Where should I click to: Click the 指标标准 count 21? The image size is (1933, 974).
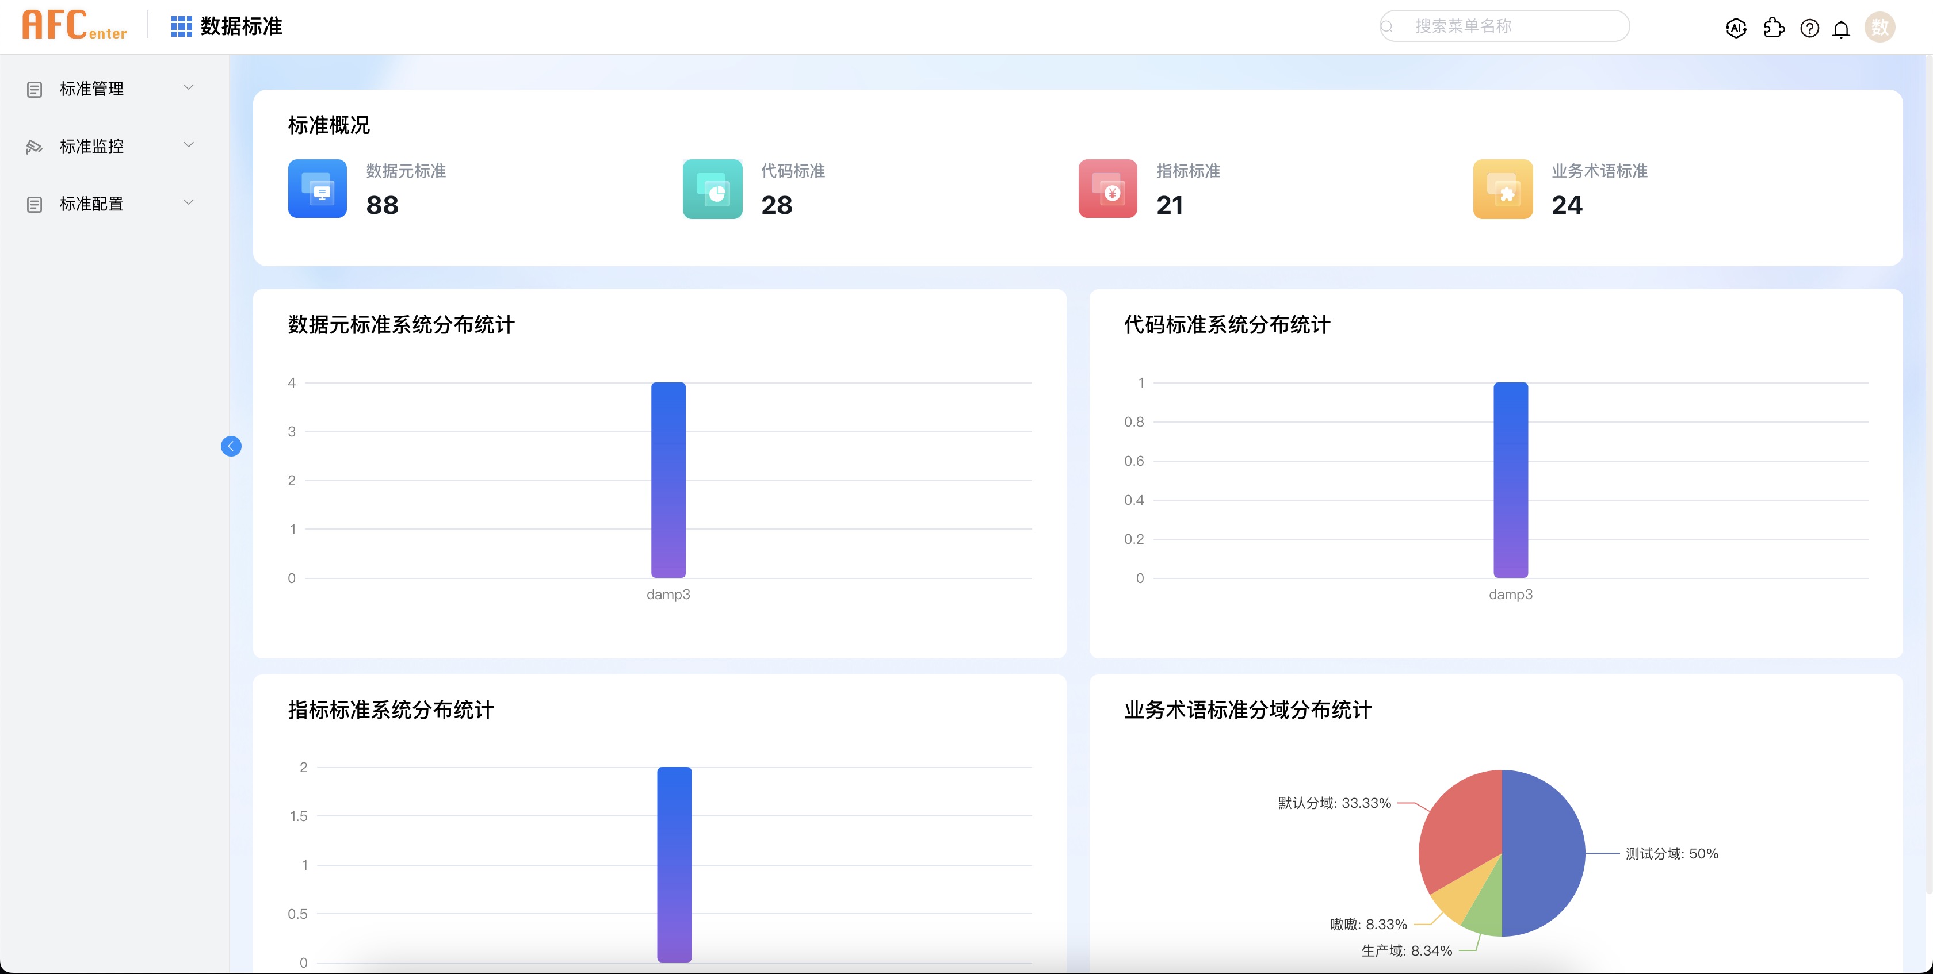(x=1170, y=205)
